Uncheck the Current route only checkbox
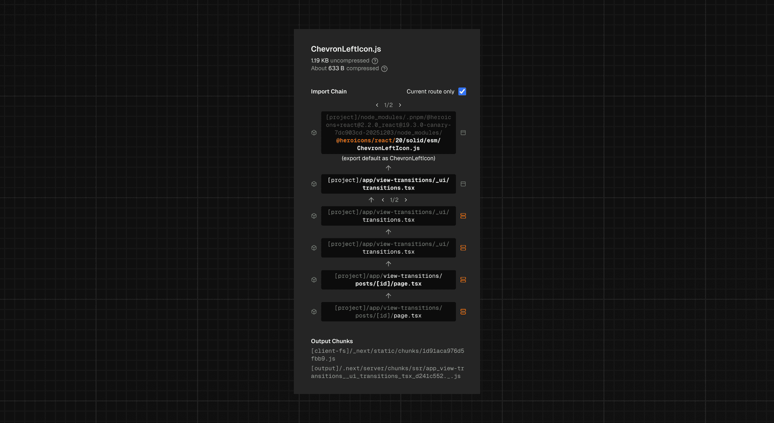774x423 pixels. pyautogui.click(x=462, y=92)
